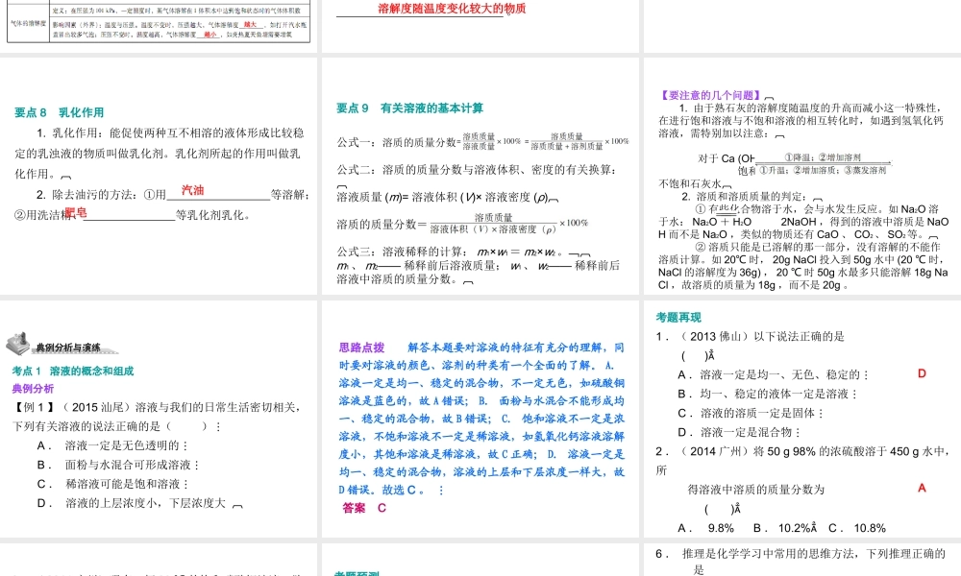Click the purple label 典例分析

[x=33, y=389]
